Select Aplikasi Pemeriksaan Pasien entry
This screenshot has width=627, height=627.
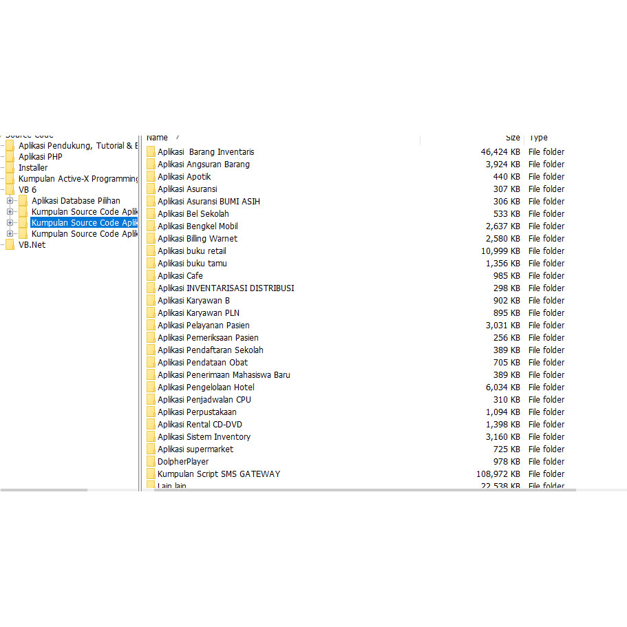(x=208, y=337)
